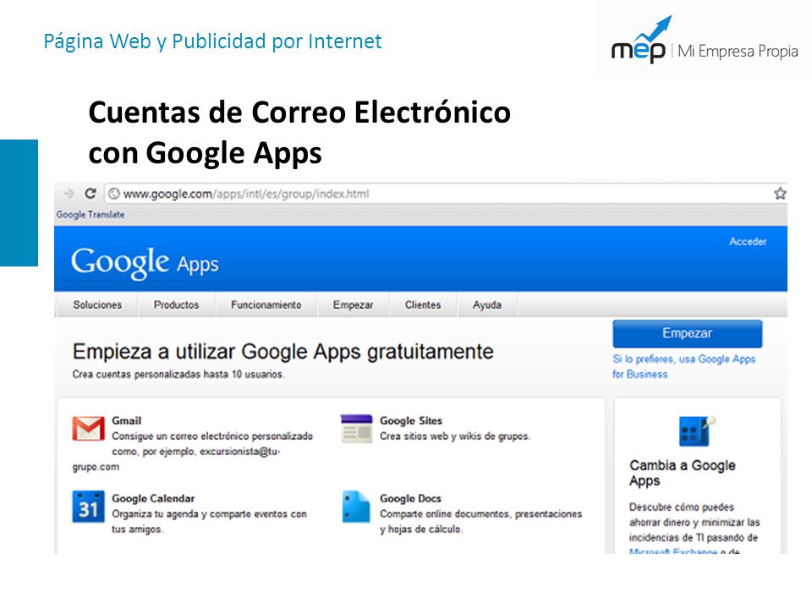The image size is (812, 609).
Task: Click the Google Sites heading text
Action: (411, 420)
